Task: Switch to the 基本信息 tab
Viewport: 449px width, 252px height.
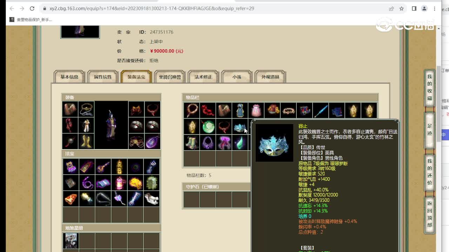Action: click(x=69, y=77)
